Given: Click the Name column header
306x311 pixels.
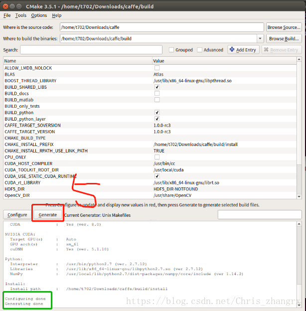Looking at the screenshot, I should point(78,61).
